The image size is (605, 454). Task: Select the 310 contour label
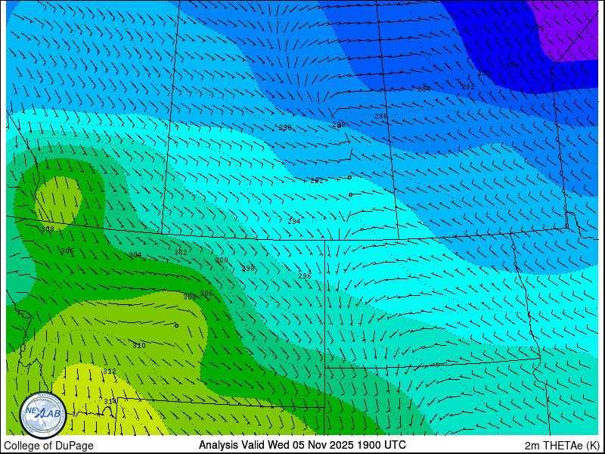(x=139, y=346)
